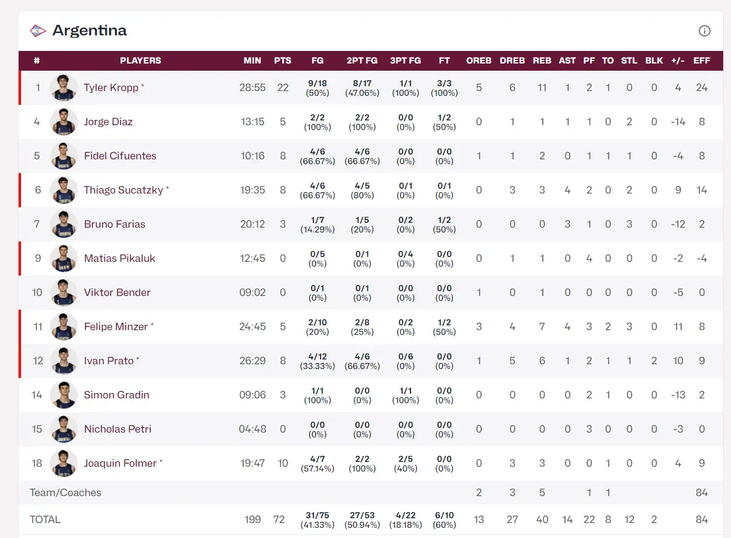Image resolution: width=731 pixels, height=538 pixels.
Task: Open Ivan Prato's player photo
Action: tap(64, 361)
